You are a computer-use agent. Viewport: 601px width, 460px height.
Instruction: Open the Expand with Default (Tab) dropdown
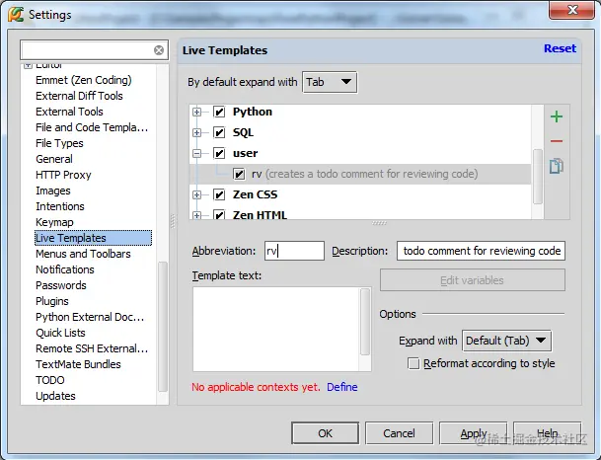click(x=506, y=341)
